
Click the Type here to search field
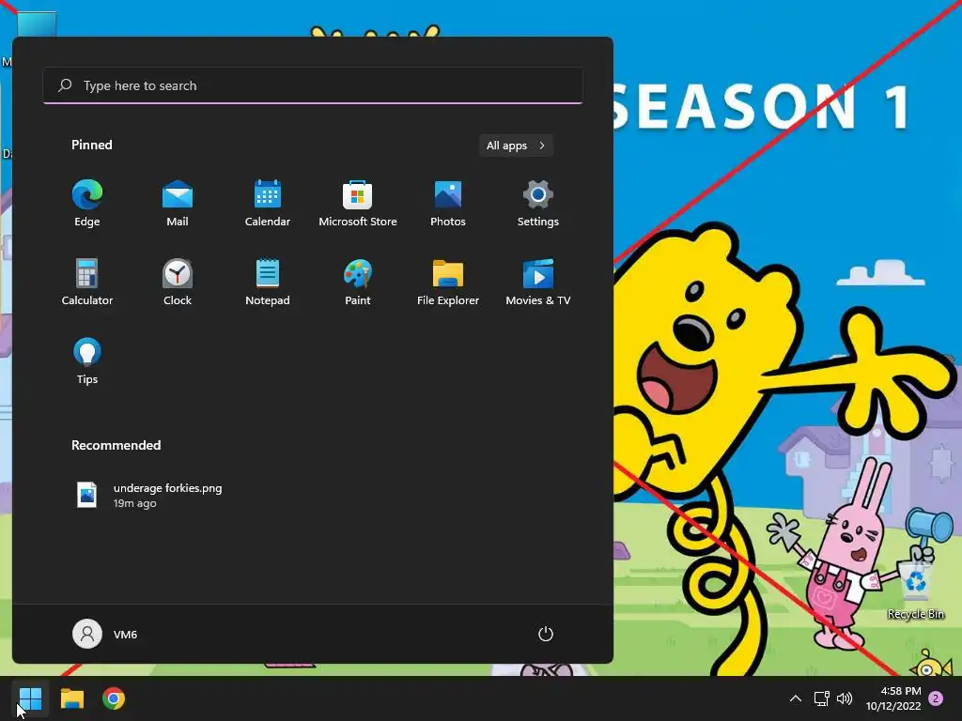pos(313,85)
